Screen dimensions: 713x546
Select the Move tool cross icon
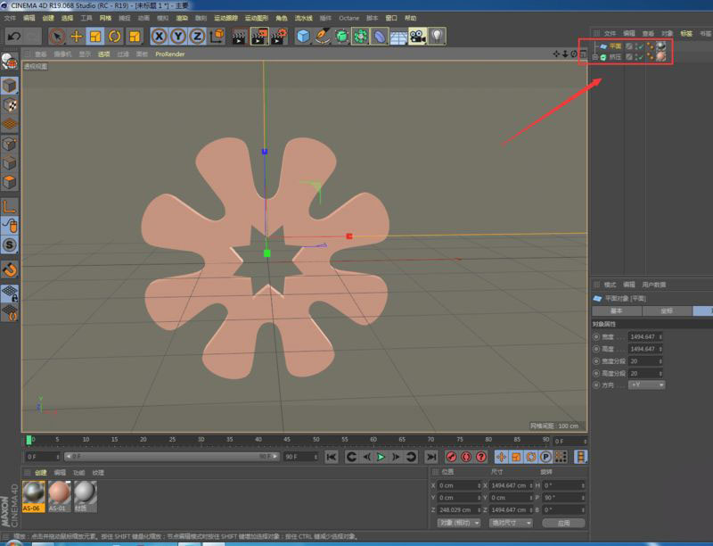(77, 36)
